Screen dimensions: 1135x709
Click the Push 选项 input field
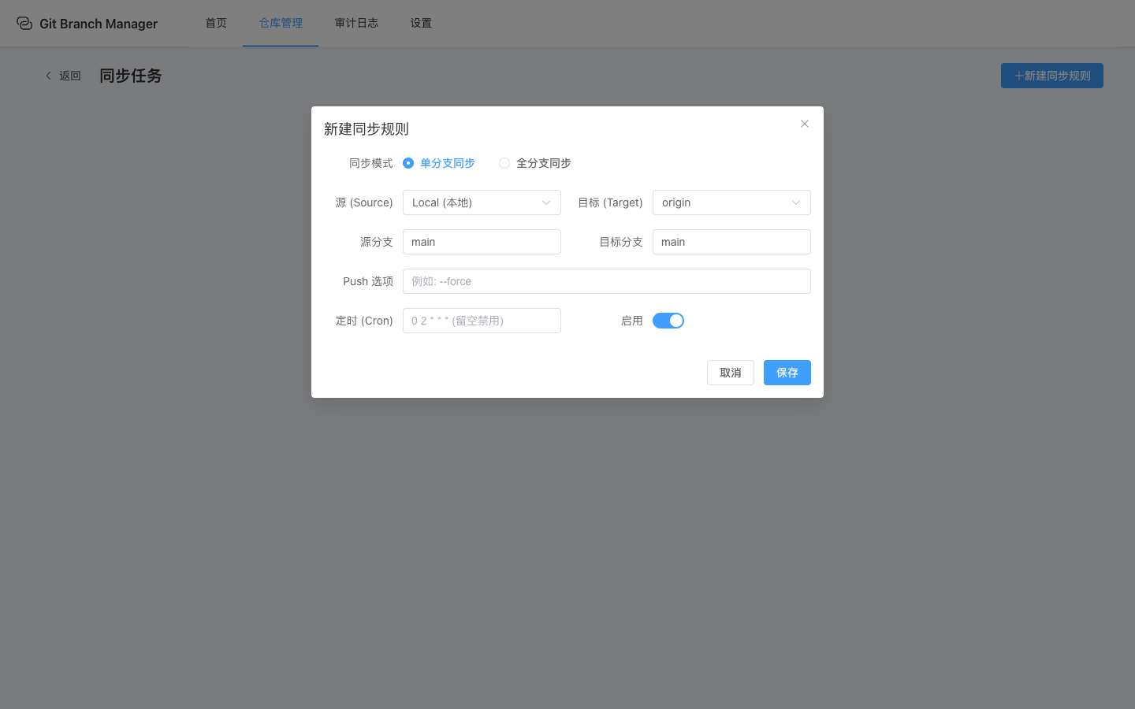pyautogui.click(x=607, y=281)
